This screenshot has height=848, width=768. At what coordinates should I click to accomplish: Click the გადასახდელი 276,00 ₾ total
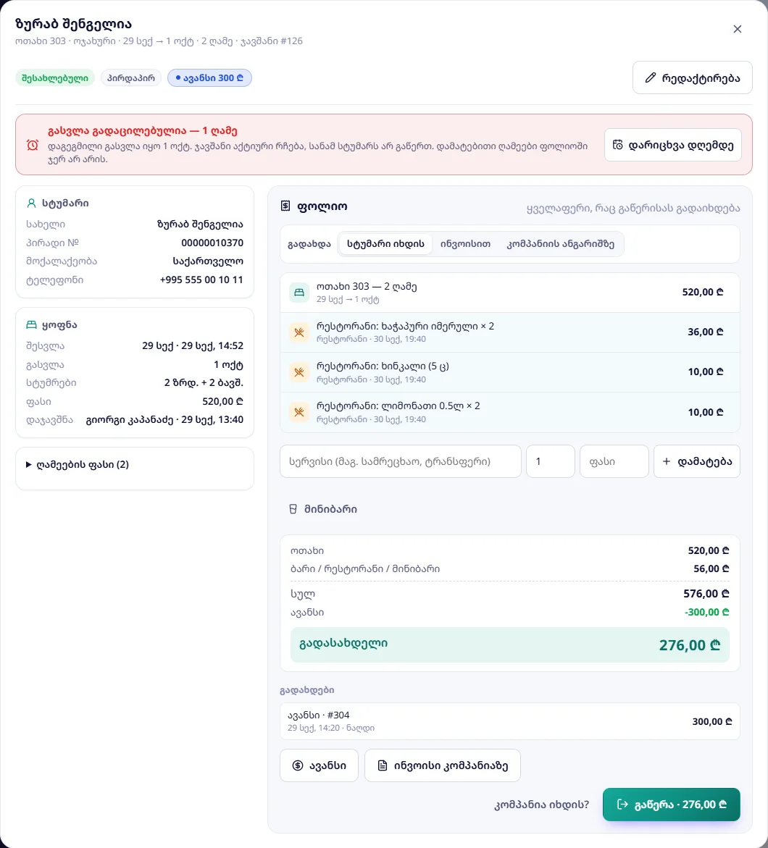(x=510, y=645)
